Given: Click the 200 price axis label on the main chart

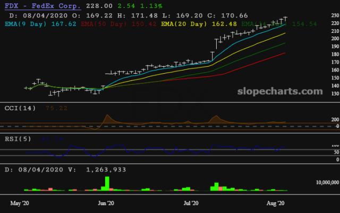Looking at the screenshot, I should pyautogui.click(x=335, y=39).
